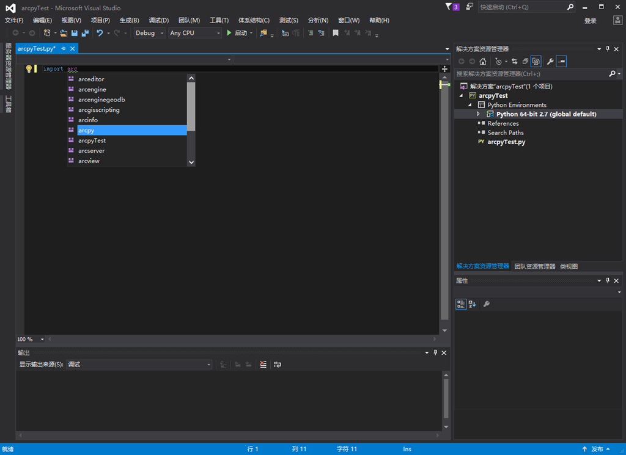The height and width of the screenshot is (455, 626).
Task: Click the Save All icon
Action: tap(85, 33)
